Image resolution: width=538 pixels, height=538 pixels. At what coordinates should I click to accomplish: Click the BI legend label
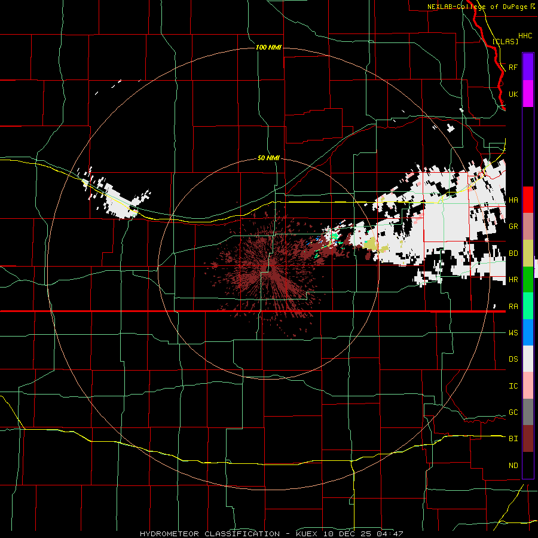[513, 439]
